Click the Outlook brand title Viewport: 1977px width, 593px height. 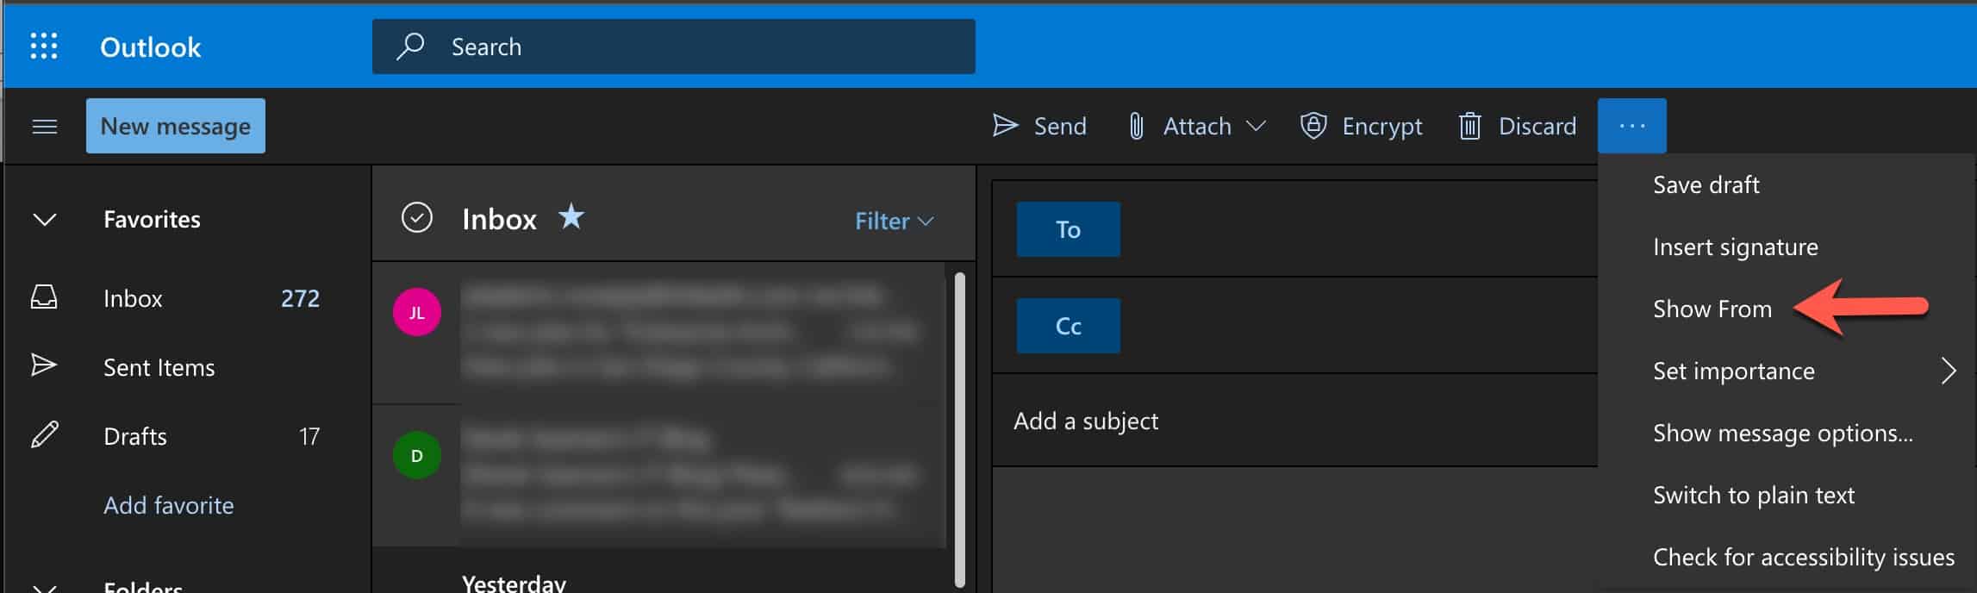point(151,47)
